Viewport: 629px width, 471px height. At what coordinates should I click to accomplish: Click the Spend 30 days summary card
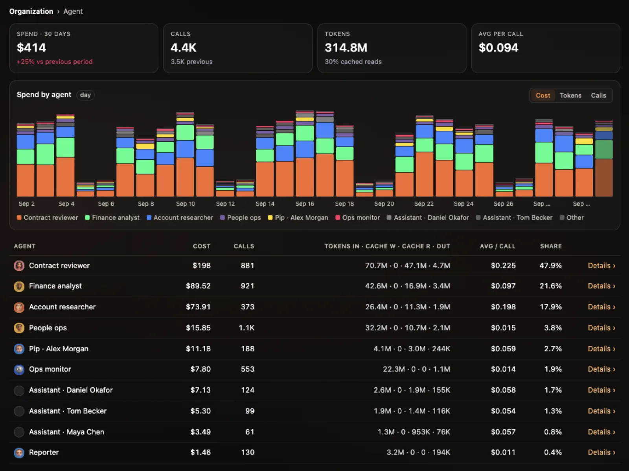(x=84, y=48)
